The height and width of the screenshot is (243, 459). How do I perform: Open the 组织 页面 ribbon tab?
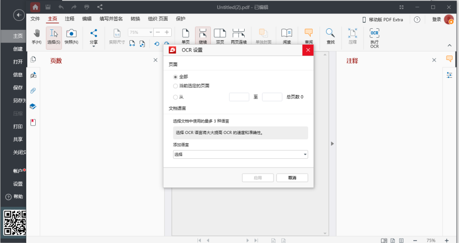(x=158, y=19)
